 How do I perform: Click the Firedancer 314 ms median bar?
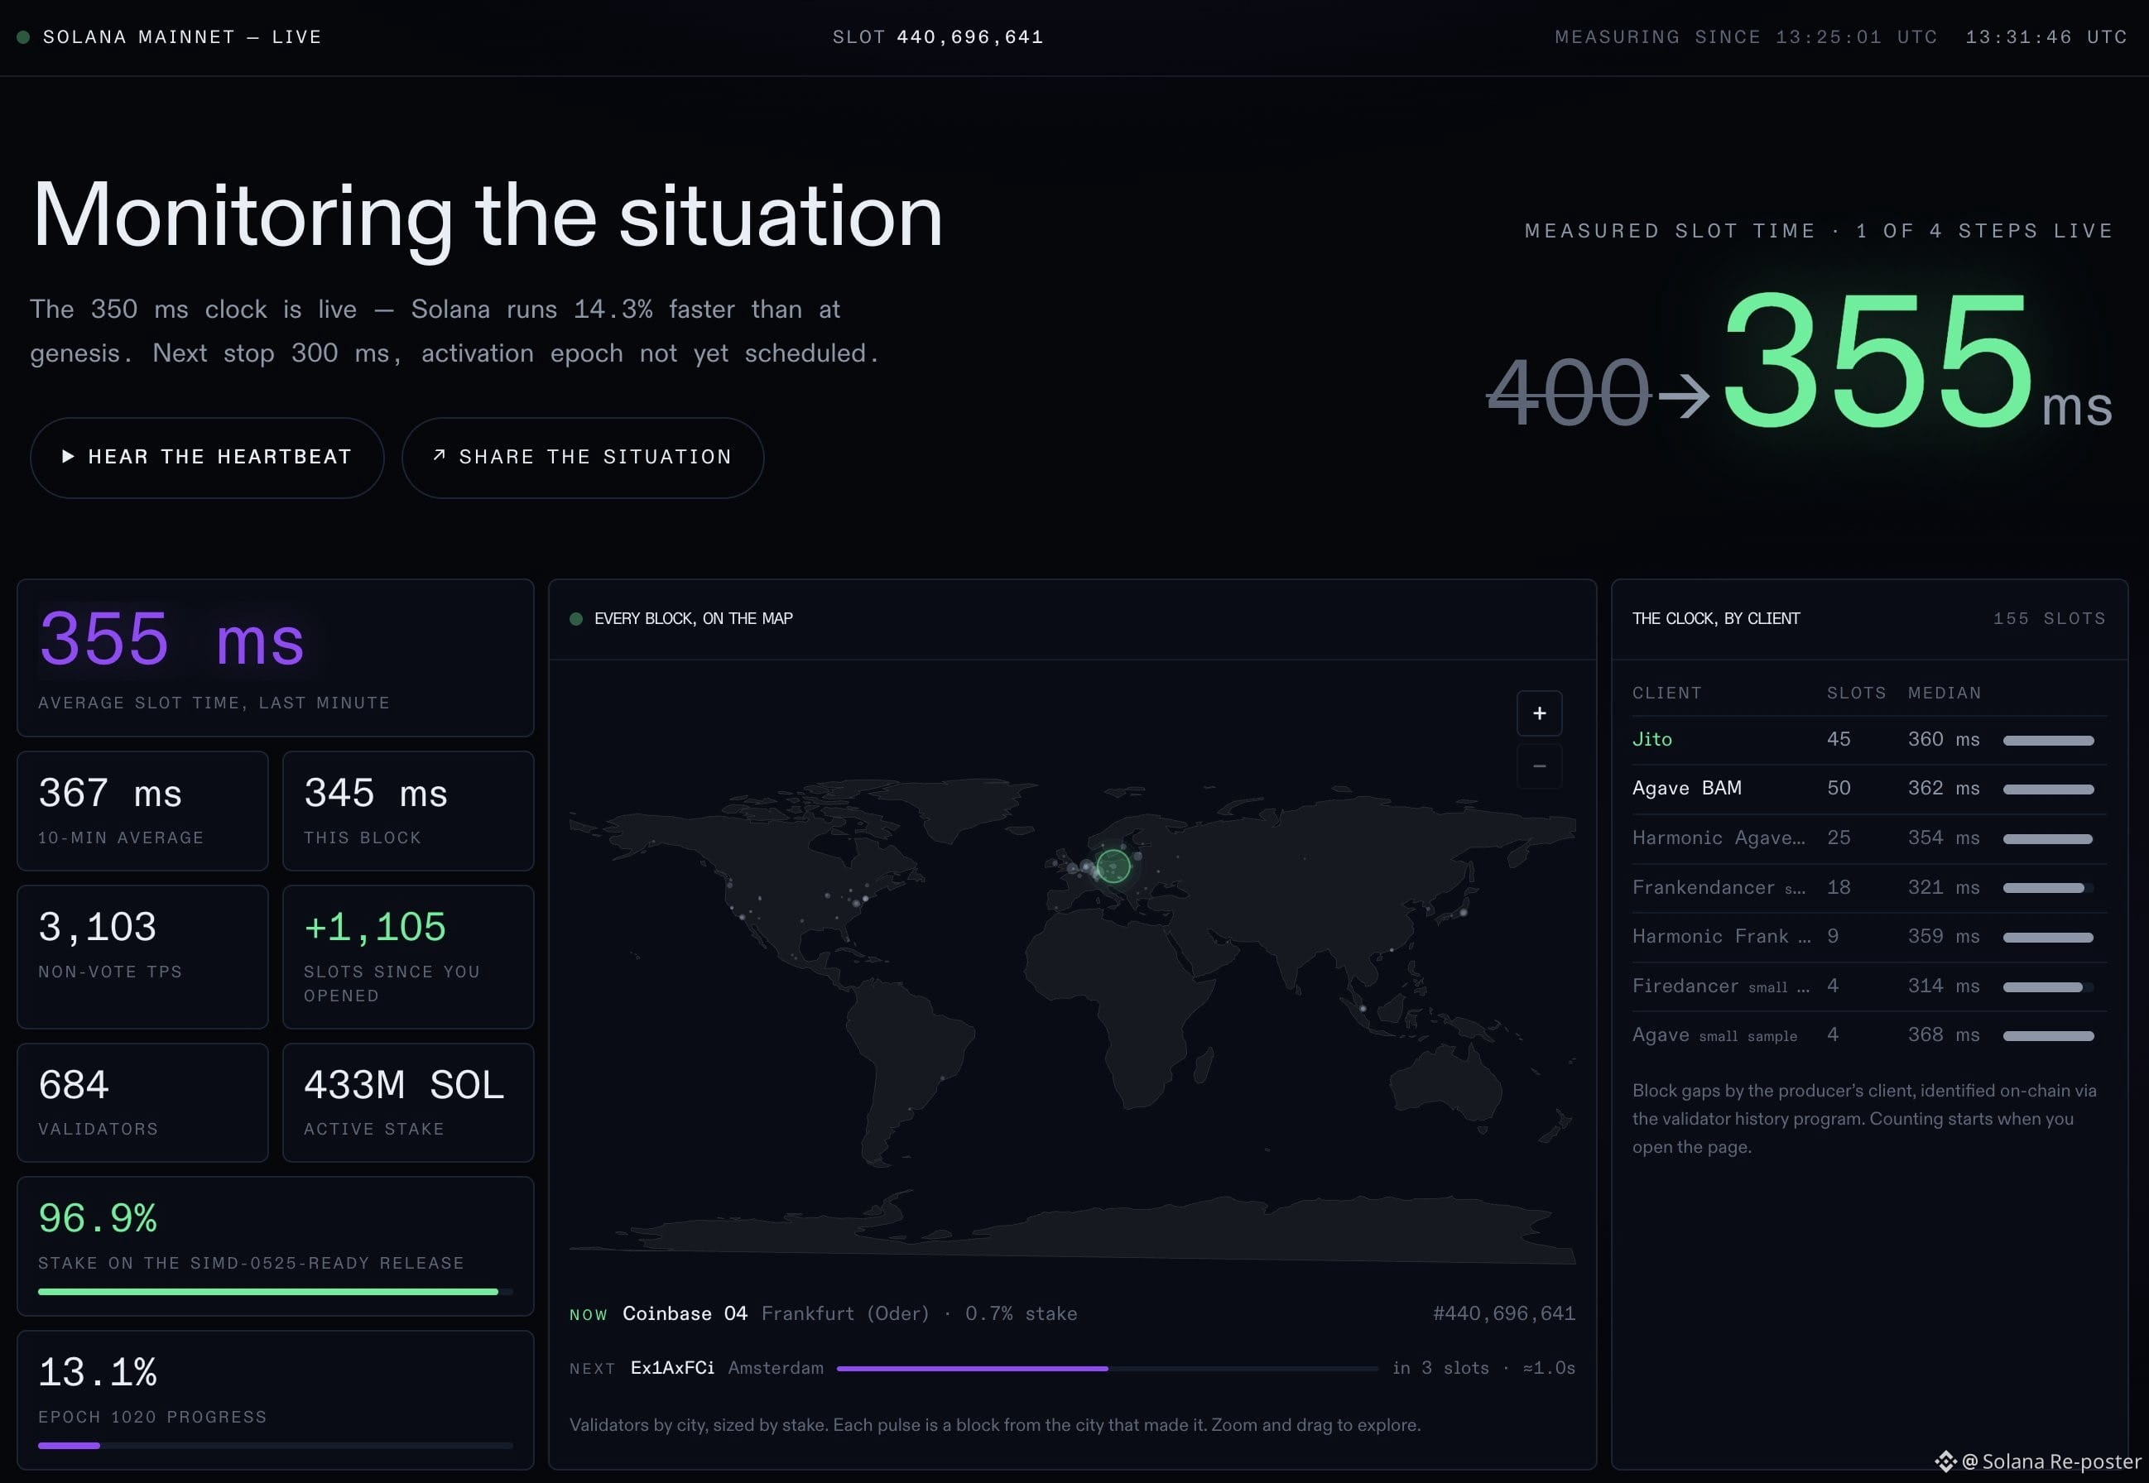point(2049,988)
